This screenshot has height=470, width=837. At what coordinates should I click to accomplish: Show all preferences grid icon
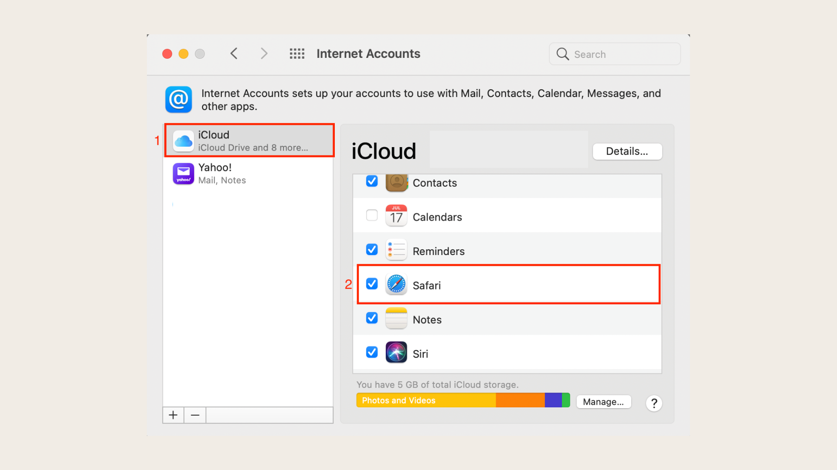tap(297, 54)
